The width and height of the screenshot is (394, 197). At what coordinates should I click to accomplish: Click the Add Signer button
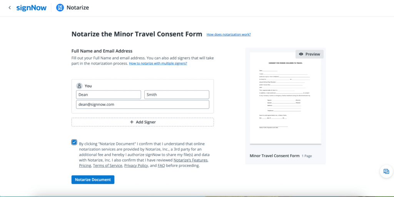[x=142, y=122]
